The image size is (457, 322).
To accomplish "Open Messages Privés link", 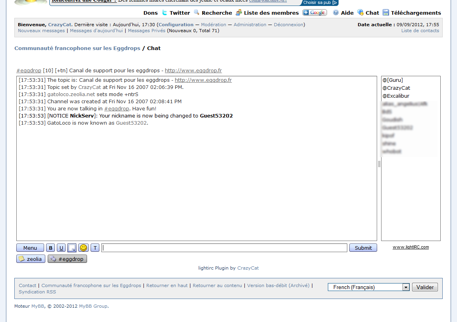I will coord(147,31).
